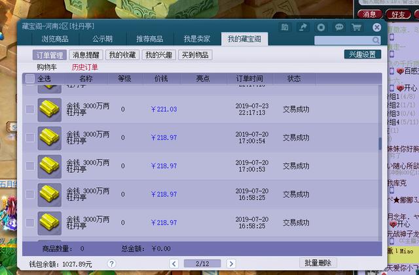Check the box for the 17:00:54 order
The height and width of the screenshot is (275, 419).
30,137
